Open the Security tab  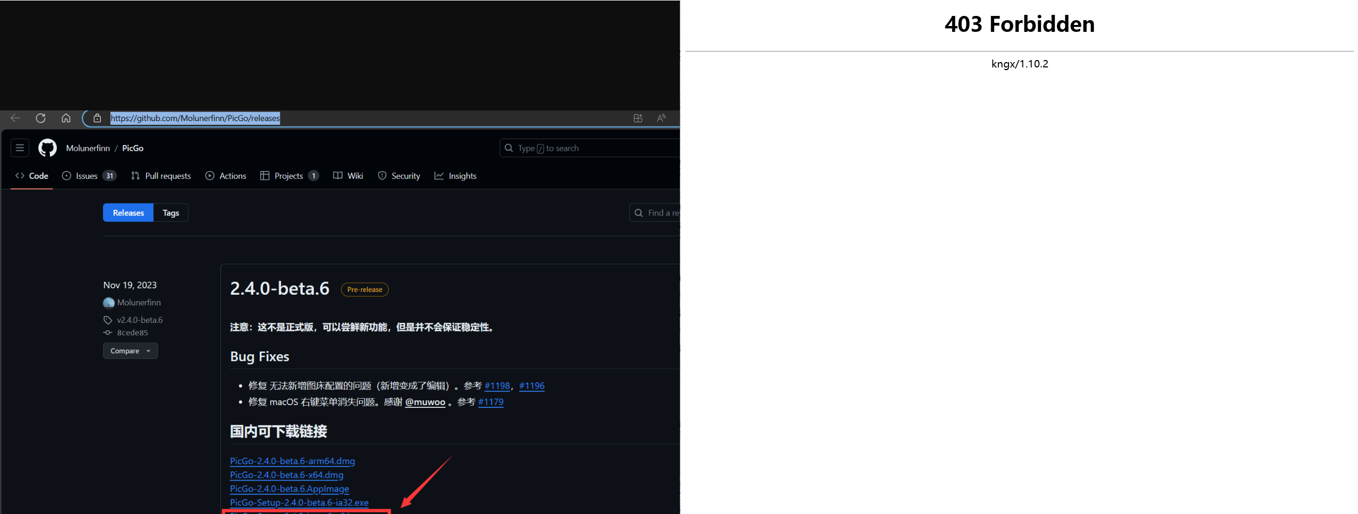coord(399,176)
